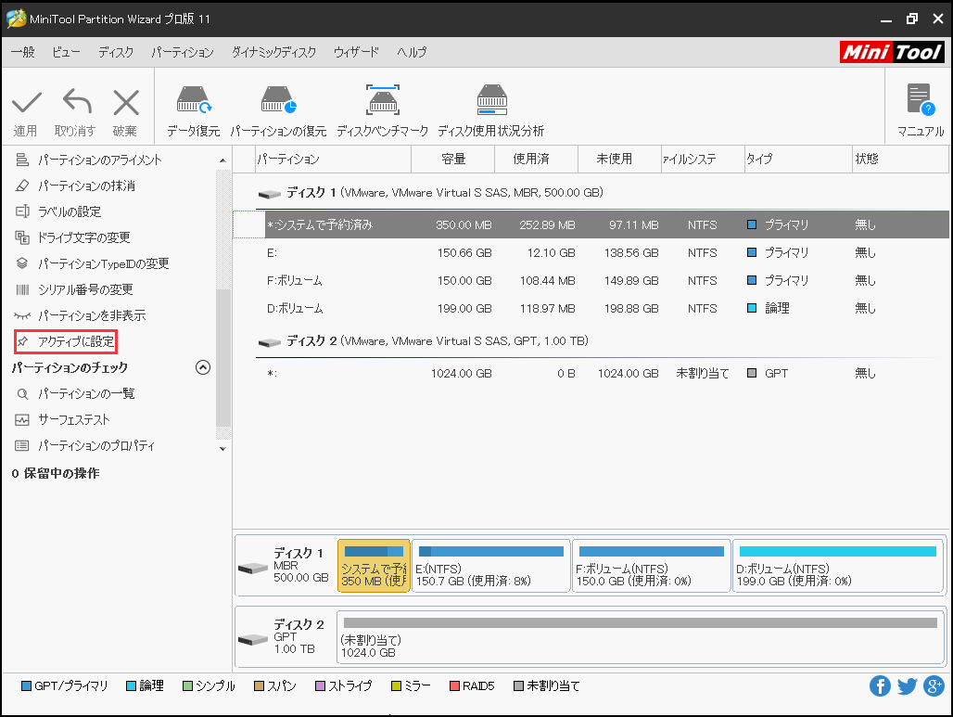Click the D:ボリューム(NTFS) block in disk map

pyautogui.click(x=839, y=566)
